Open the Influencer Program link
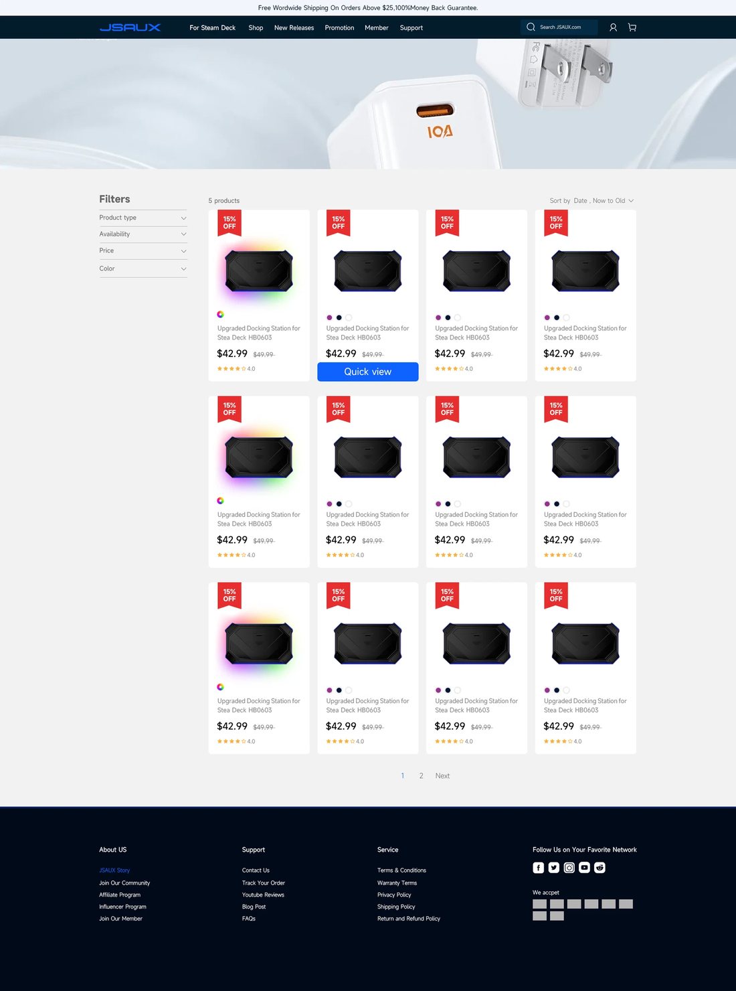This screenshot has height=991, width=736. click(x=122, y=907)
